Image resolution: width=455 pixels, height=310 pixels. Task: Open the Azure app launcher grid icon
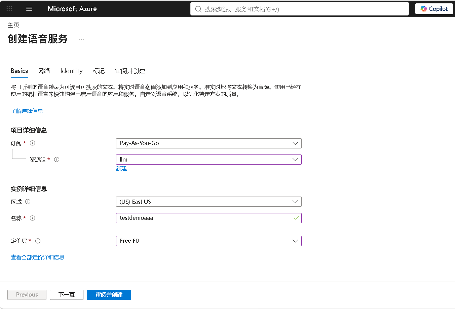coord(9,9)
